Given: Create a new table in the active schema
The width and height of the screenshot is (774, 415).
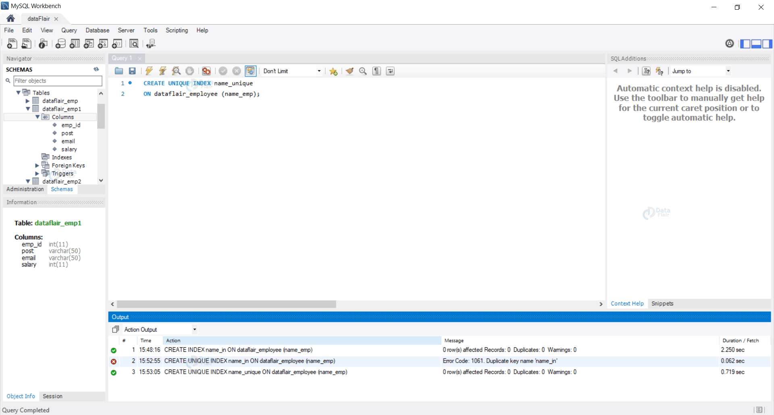Looking at the screenshot, I should point(75,44).
